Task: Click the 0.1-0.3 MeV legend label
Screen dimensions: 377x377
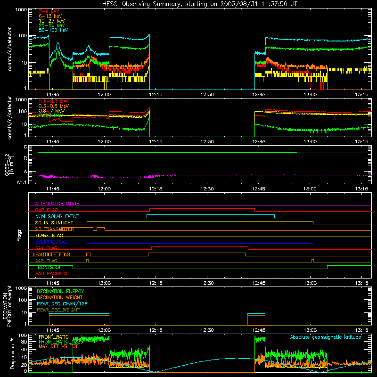Action: pyautogui.click(x=54, y=101)
